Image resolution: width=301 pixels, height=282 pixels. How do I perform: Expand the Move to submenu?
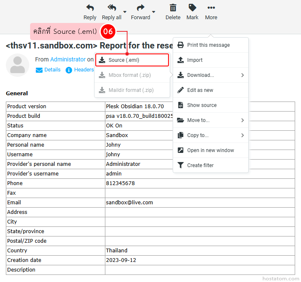[211, 120]
